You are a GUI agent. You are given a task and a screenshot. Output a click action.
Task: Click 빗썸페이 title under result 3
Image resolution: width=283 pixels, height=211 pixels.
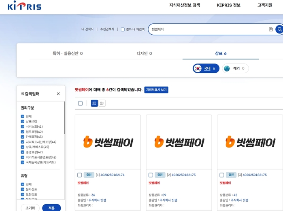[x=225, y=183]
